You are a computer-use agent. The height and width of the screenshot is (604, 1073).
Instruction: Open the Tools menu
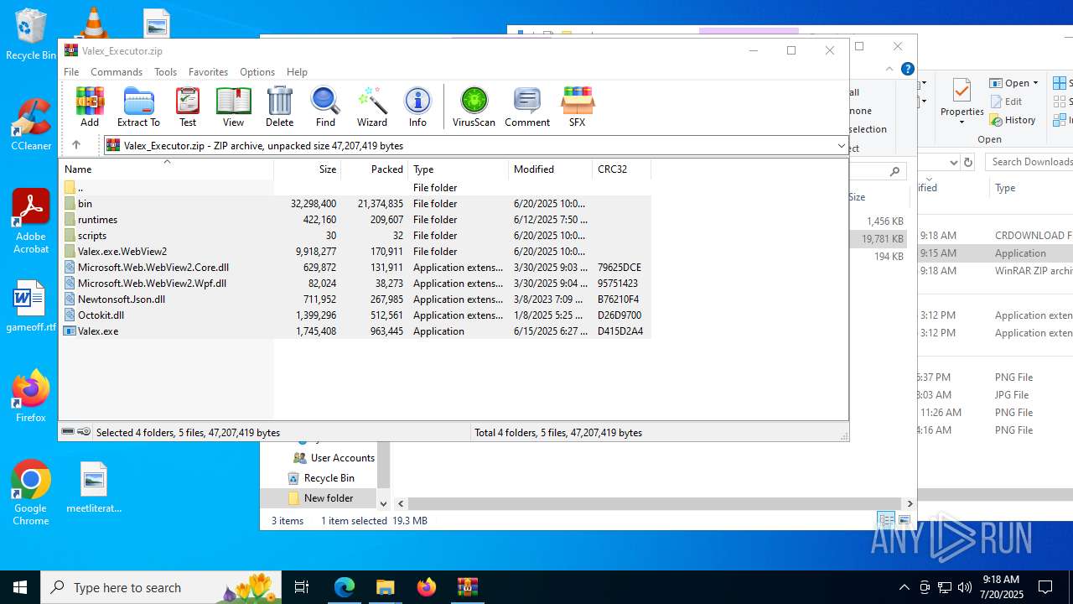coord(165,72)
